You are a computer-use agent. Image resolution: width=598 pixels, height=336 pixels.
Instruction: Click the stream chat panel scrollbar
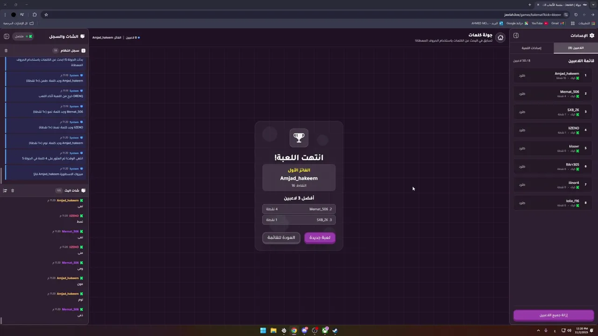pos(1,321)
